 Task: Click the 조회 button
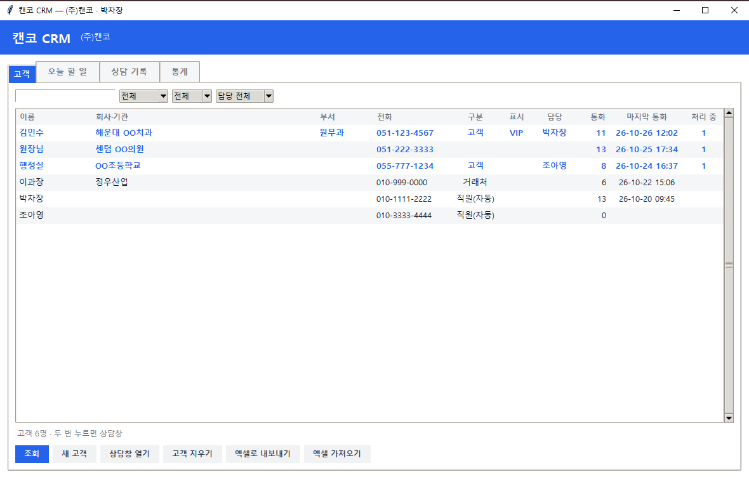pyautogui.click(x=32, y=454)
